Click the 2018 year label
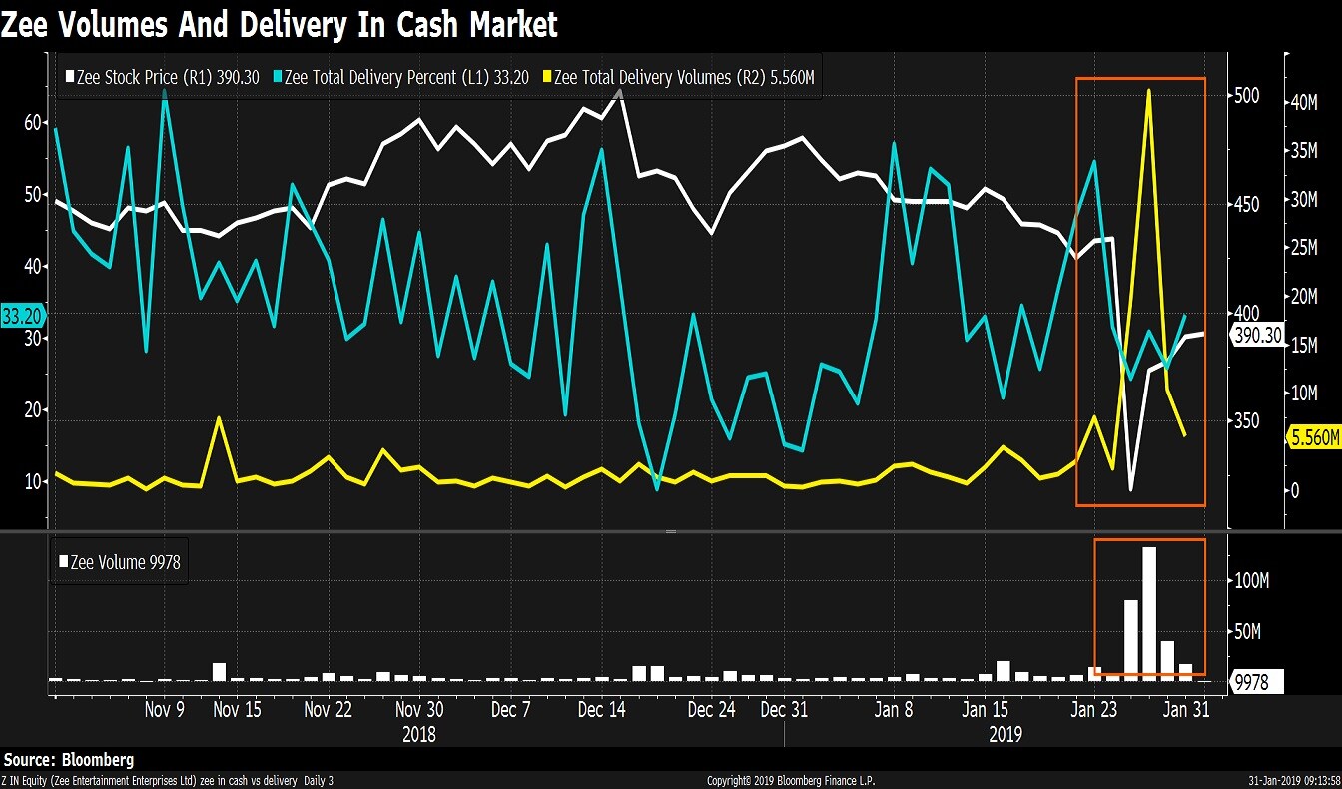Viewport: 1342px width, 789px height. tap(419, 734)
